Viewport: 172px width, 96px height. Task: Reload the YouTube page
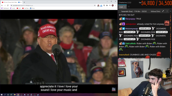click(8, 5)
